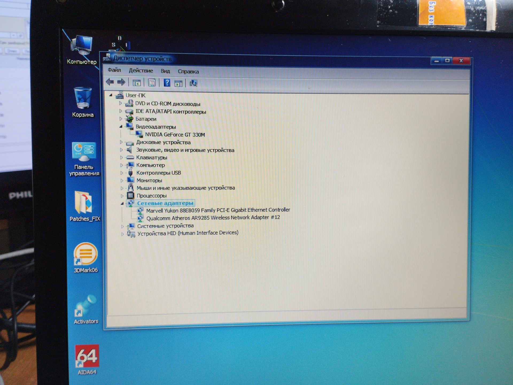Collapse the Видеоадаптеры node

point(121,126)
